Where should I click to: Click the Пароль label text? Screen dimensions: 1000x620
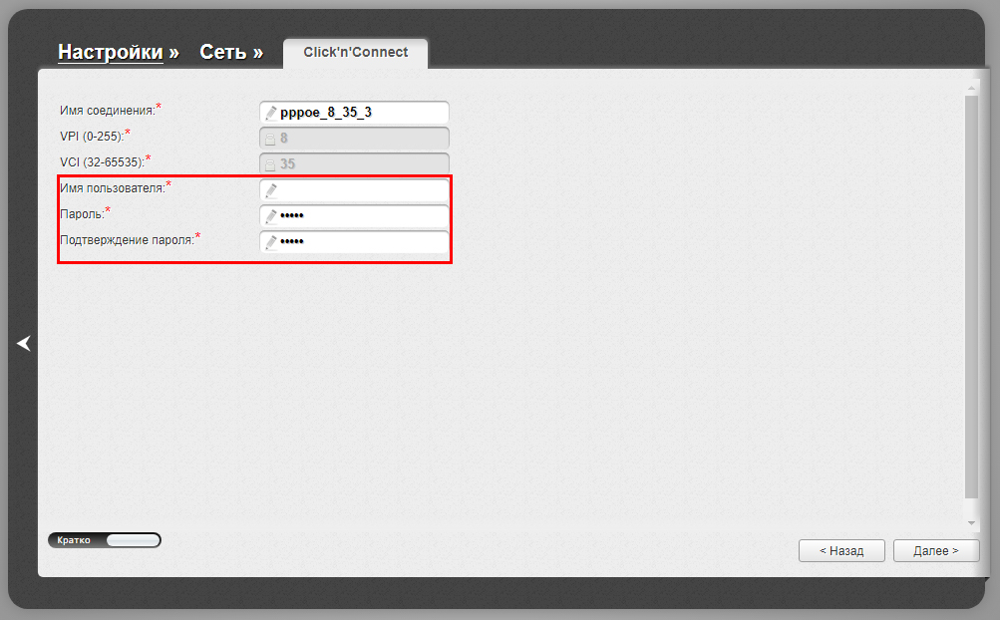tap(83, 214)
